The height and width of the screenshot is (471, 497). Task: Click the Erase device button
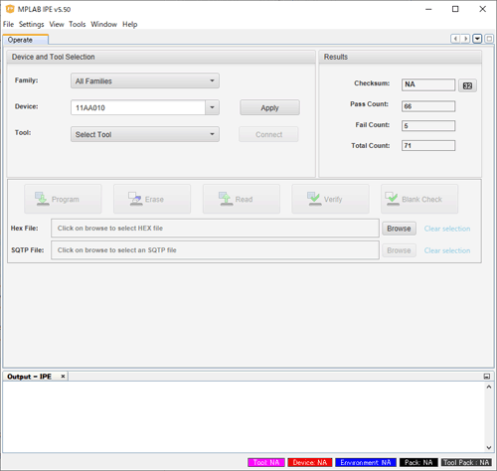[x=152, y=199]
